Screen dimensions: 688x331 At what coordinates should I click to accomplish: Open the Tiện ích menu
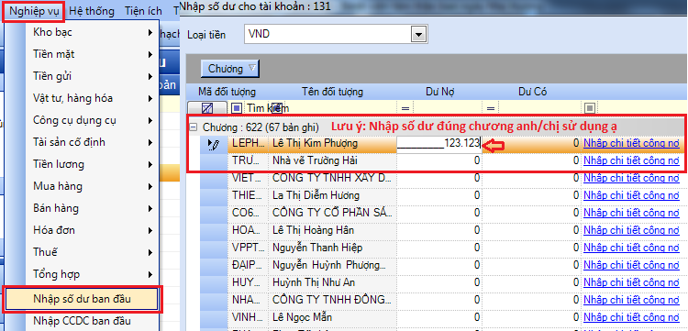click(x=143, y=10)
